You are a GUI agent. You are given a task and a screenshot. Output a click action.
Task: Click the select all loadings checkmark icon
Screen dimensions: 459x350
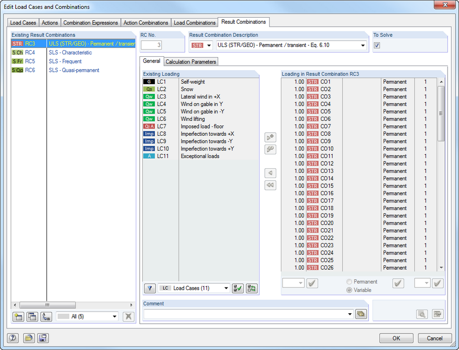point(238,288)
